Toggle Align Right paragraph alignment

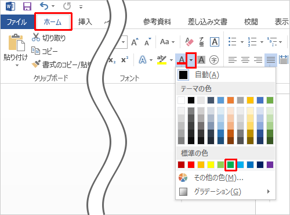tap(258, 60)
